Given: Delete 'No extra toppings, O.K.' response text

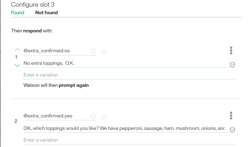Looking at the screenshot, I should (232, 65).
